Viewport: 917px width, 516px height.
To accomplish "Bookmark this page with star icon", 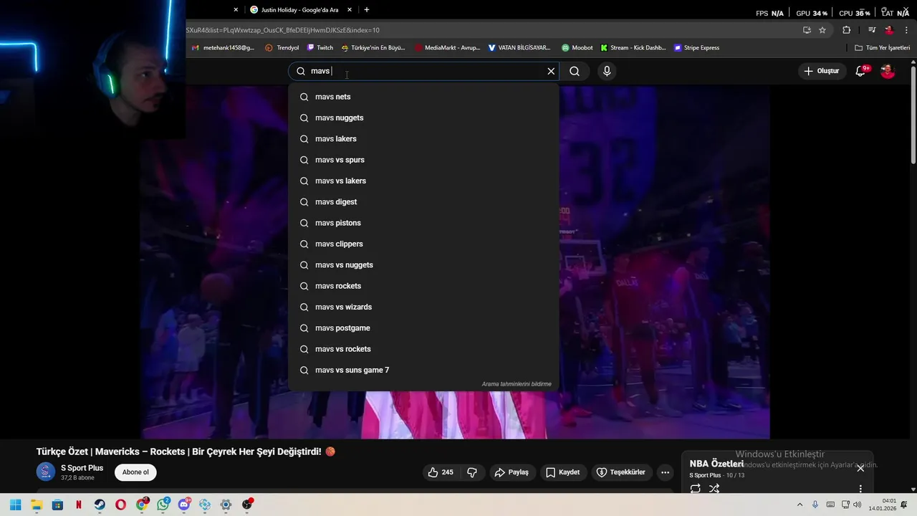I will [822, 30].
